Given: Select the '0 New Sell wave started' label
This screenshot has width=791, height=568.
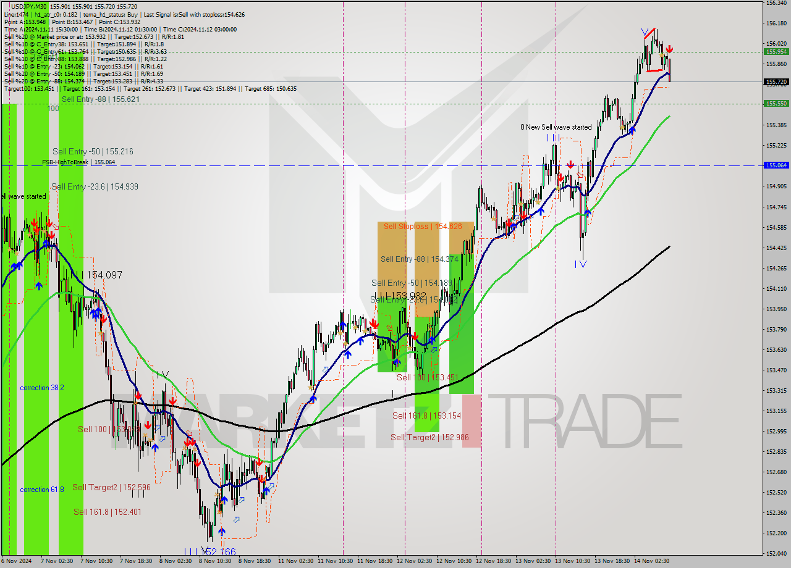Looking at the screenshot, I should 556,127.
